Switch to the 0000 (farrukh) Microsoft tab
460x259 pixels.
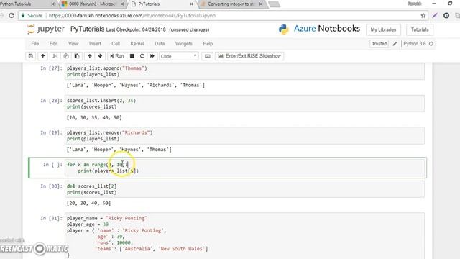[x=93, y=4]
